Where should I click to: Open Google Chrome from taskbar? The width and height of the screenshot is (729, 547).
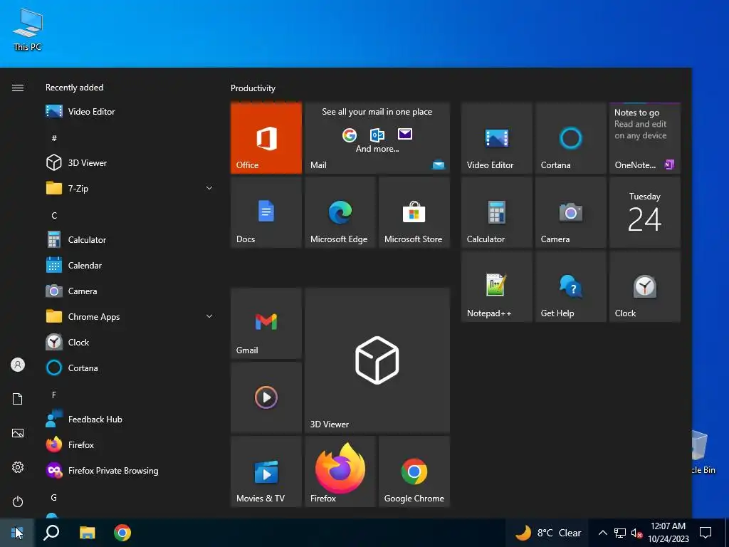[x=122, y=533]
